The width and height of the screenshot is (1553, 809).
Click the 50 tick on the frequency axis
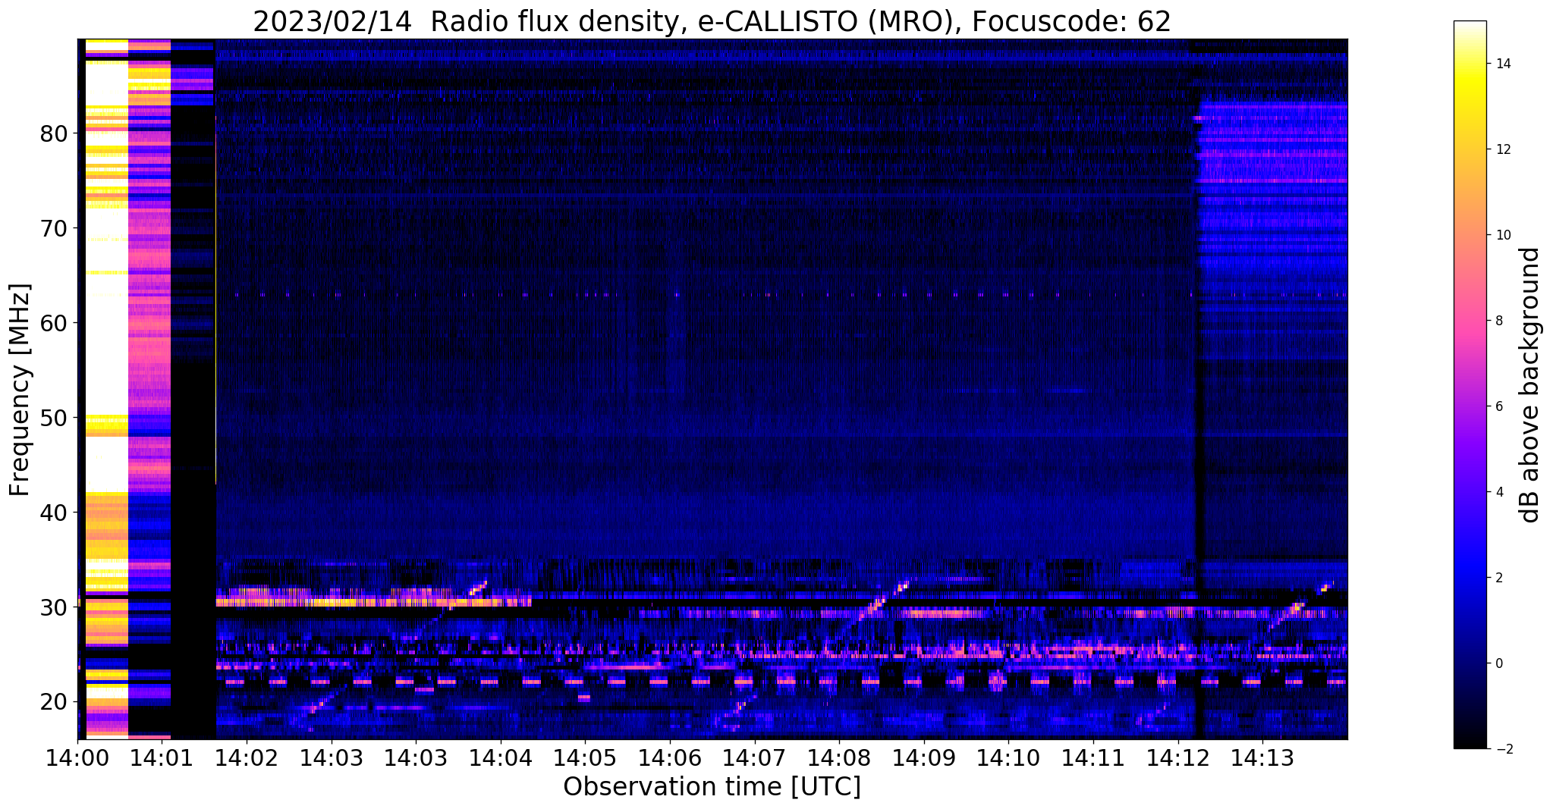click(x=54, y=419)
